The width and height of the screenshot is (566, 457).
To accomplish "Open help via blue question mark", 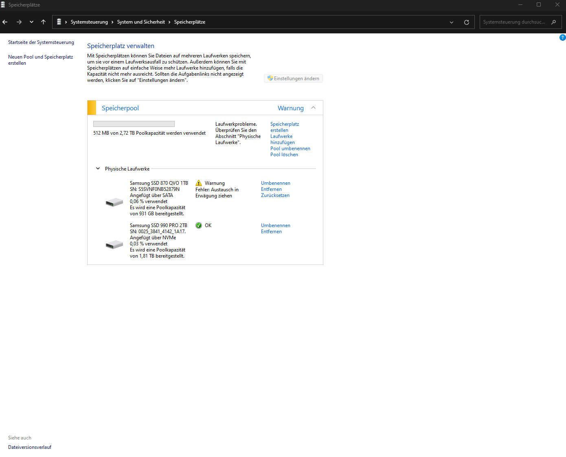I will point(562,37).
